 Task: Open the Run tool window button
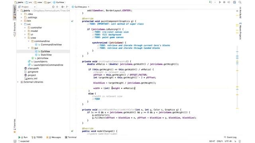pos(23,137)
